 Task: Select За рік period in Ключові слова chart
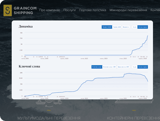(135, 67)
